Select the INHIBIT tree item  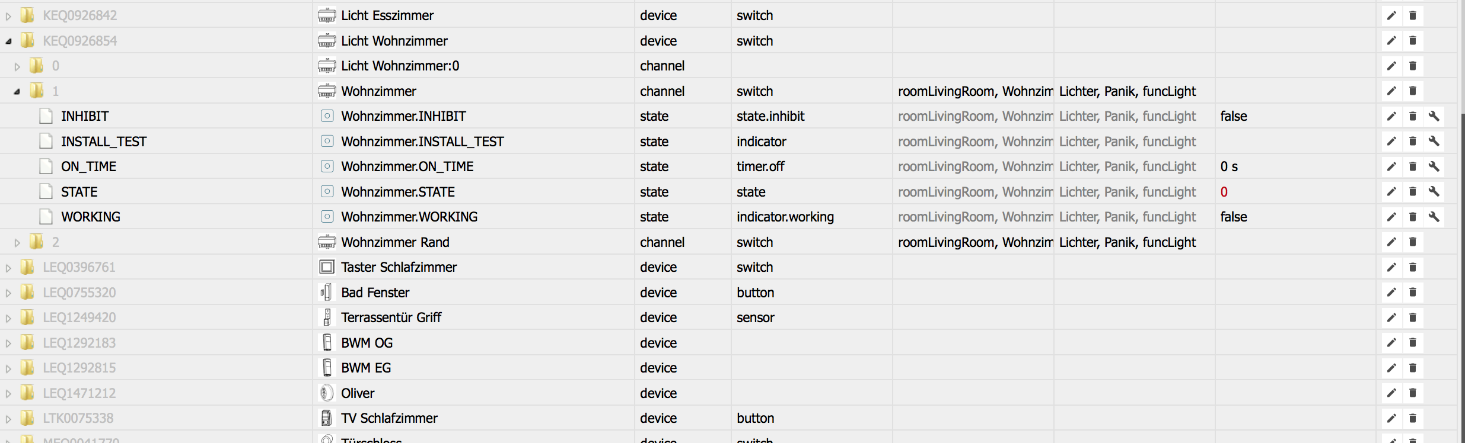click(84, 116)
